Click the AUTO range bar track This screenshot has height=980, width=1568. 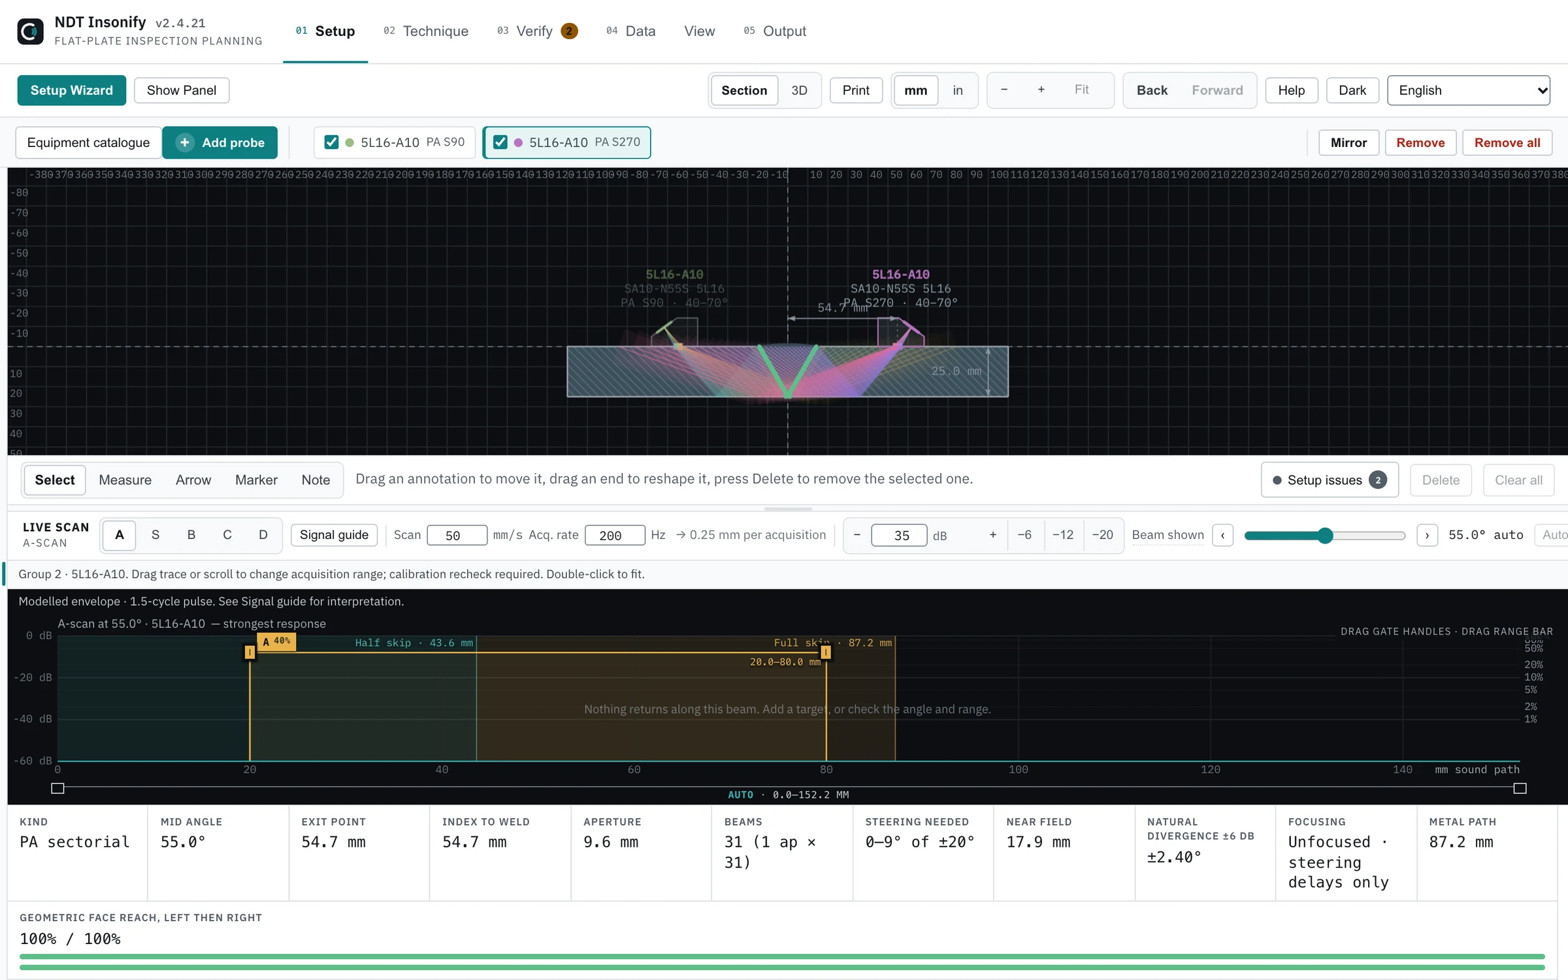tap(789, 788)
